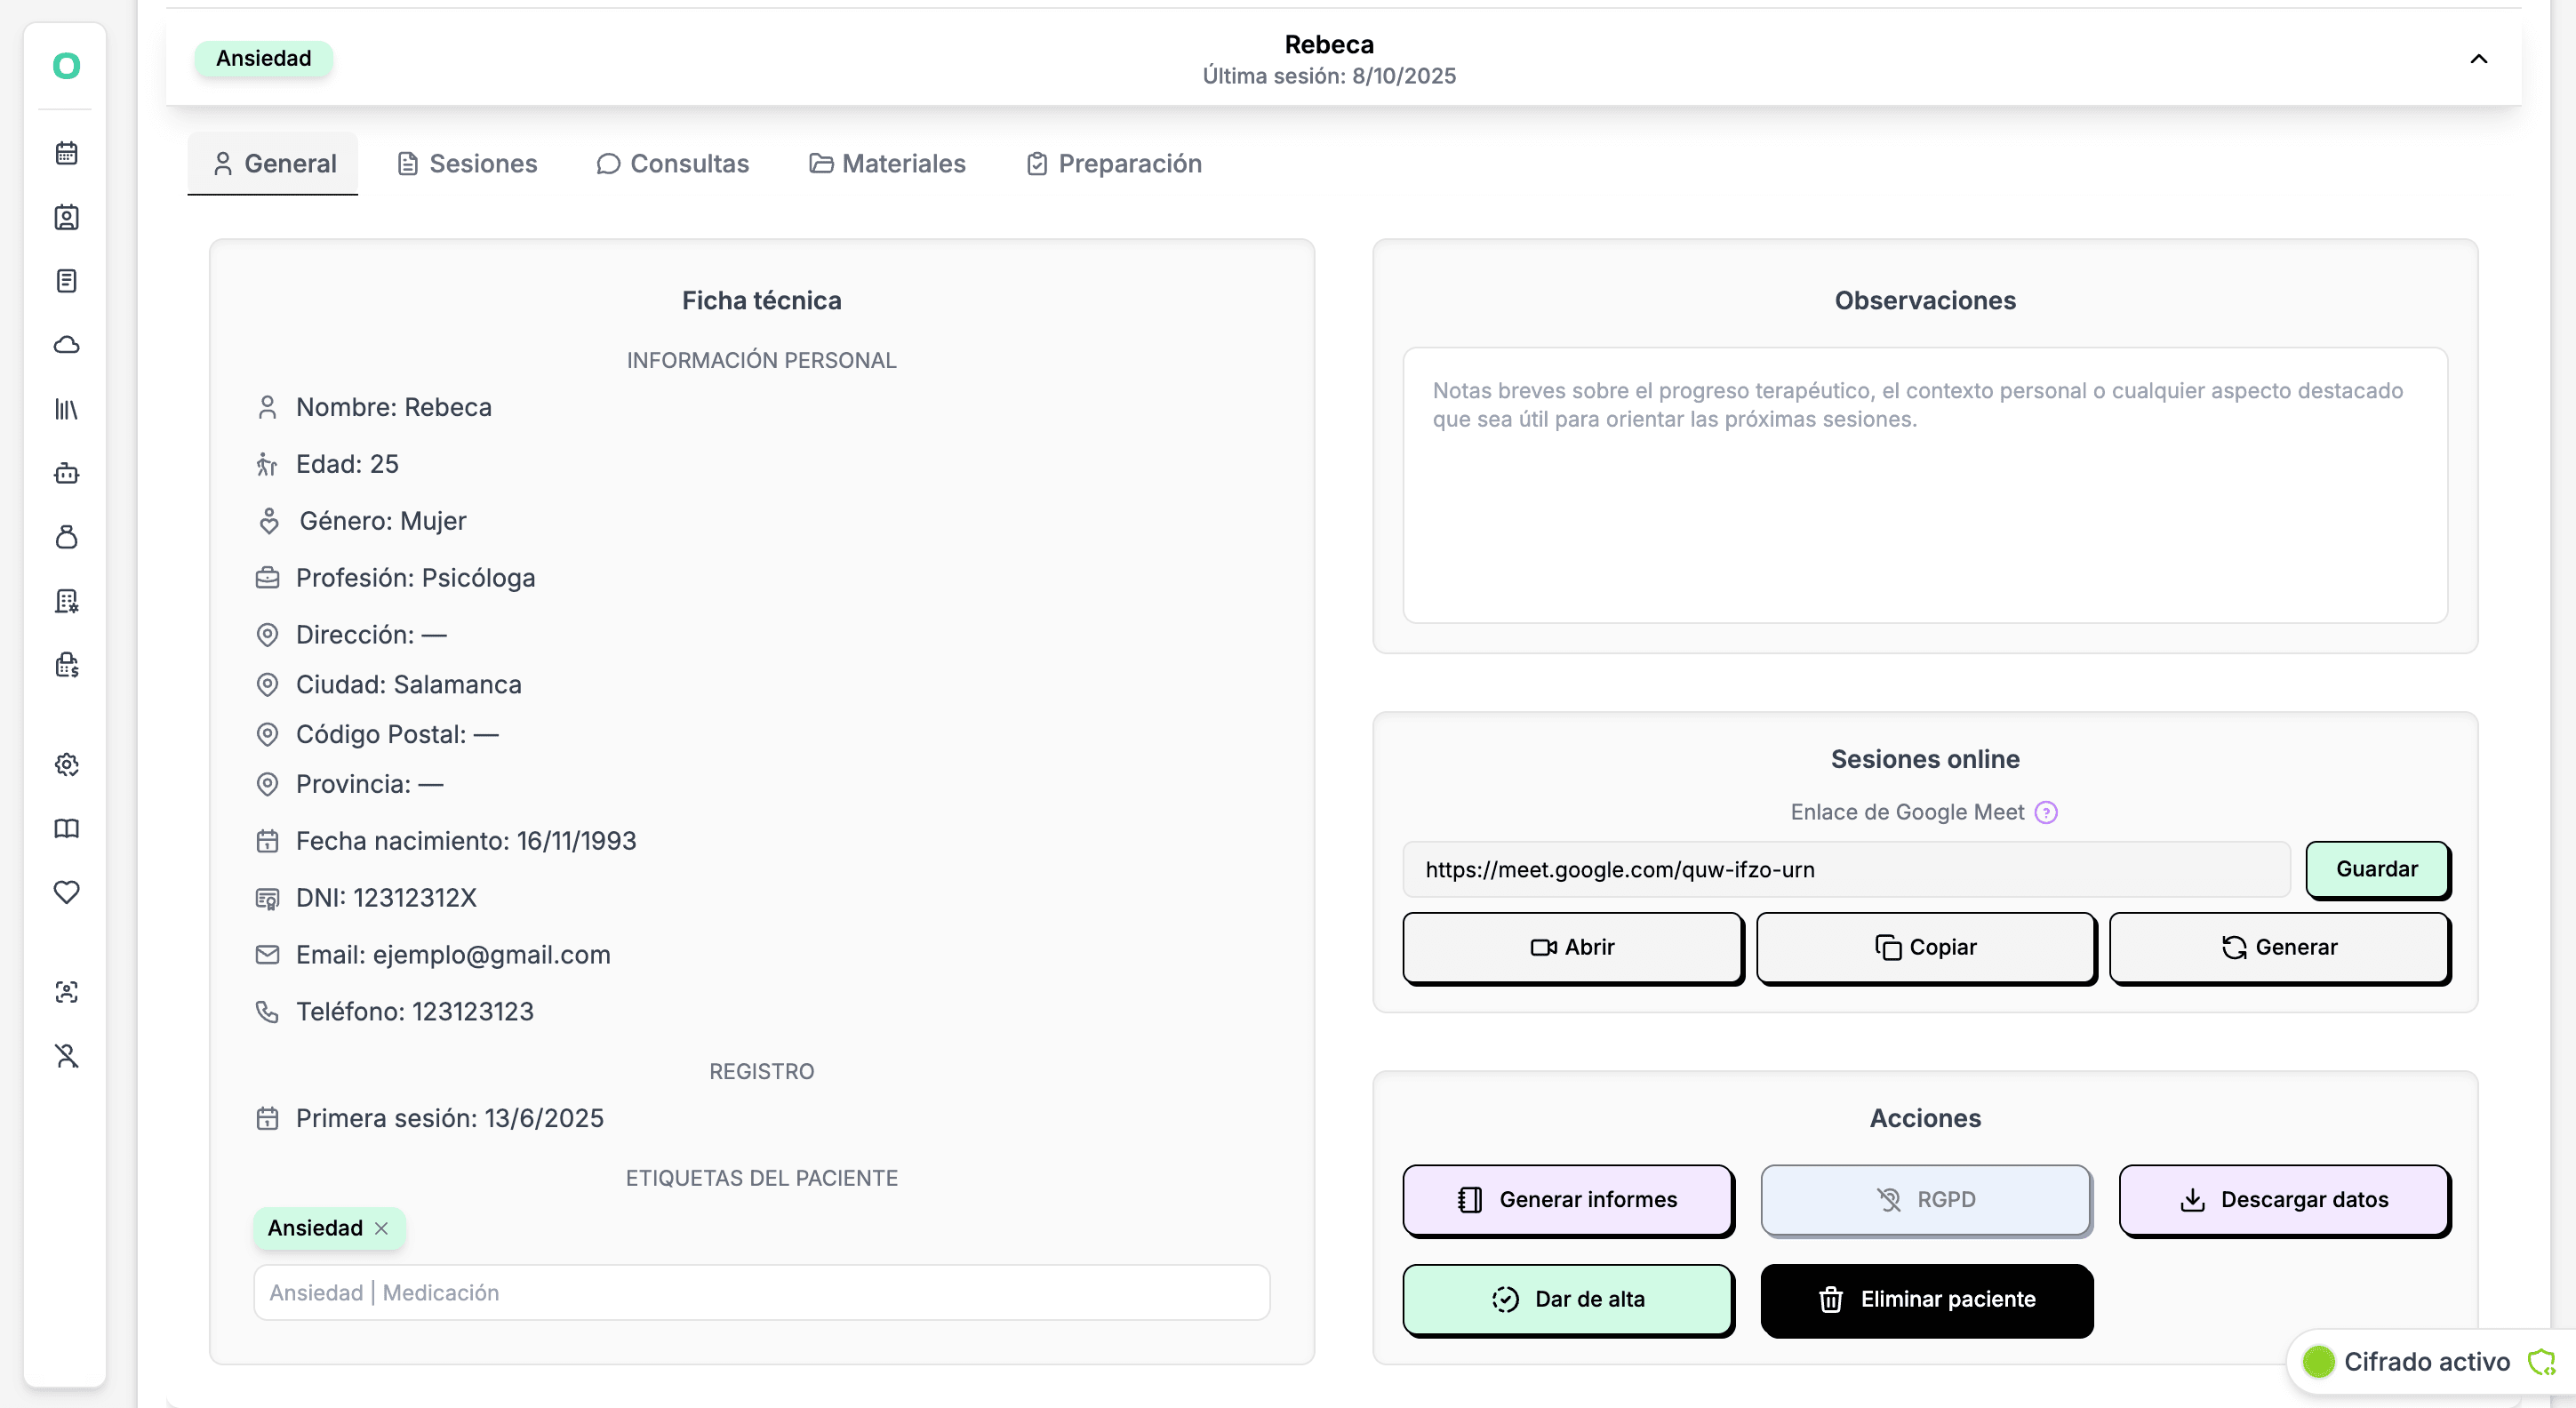Focus the Observaciones notes text area
The height and width of the screenshot is (1408, 2576).
(x=1924, y=485)
